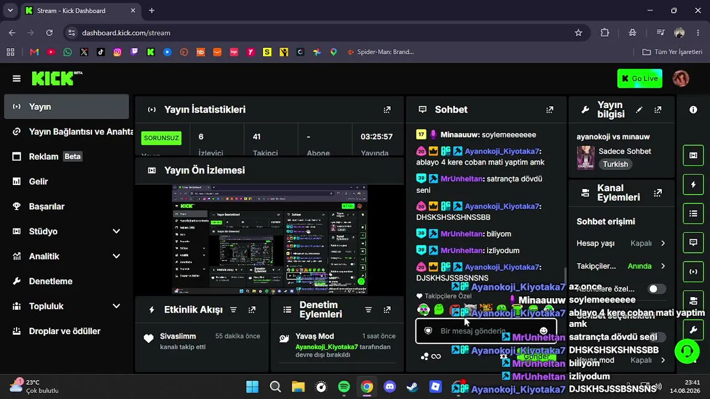The height and width of the screenshot is (399, 710).
Task: Open the Yavaş mod setting
Action: coord(621,360)
